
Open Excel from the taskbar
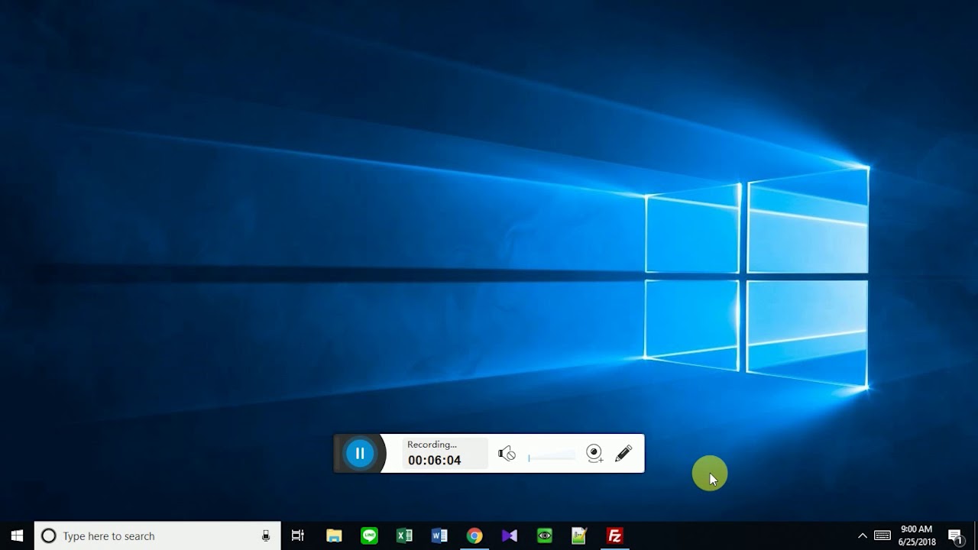pos(404,535)
